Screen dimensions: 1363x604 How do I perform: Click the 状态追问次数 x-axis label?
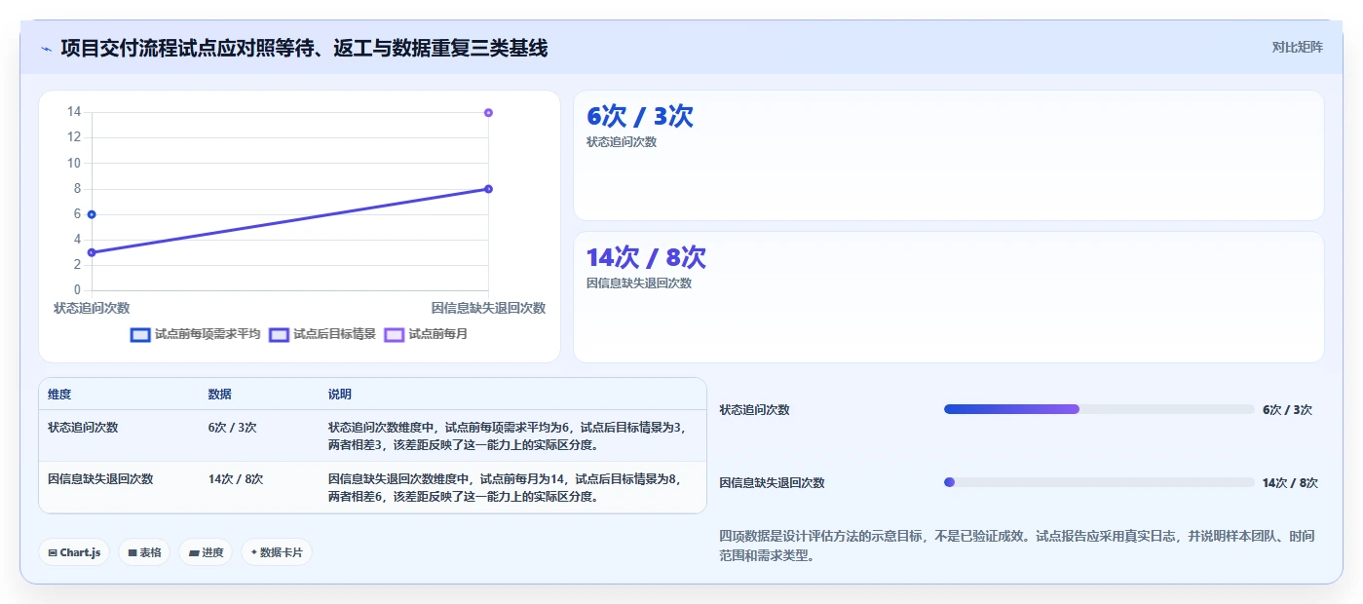[92, 308]
